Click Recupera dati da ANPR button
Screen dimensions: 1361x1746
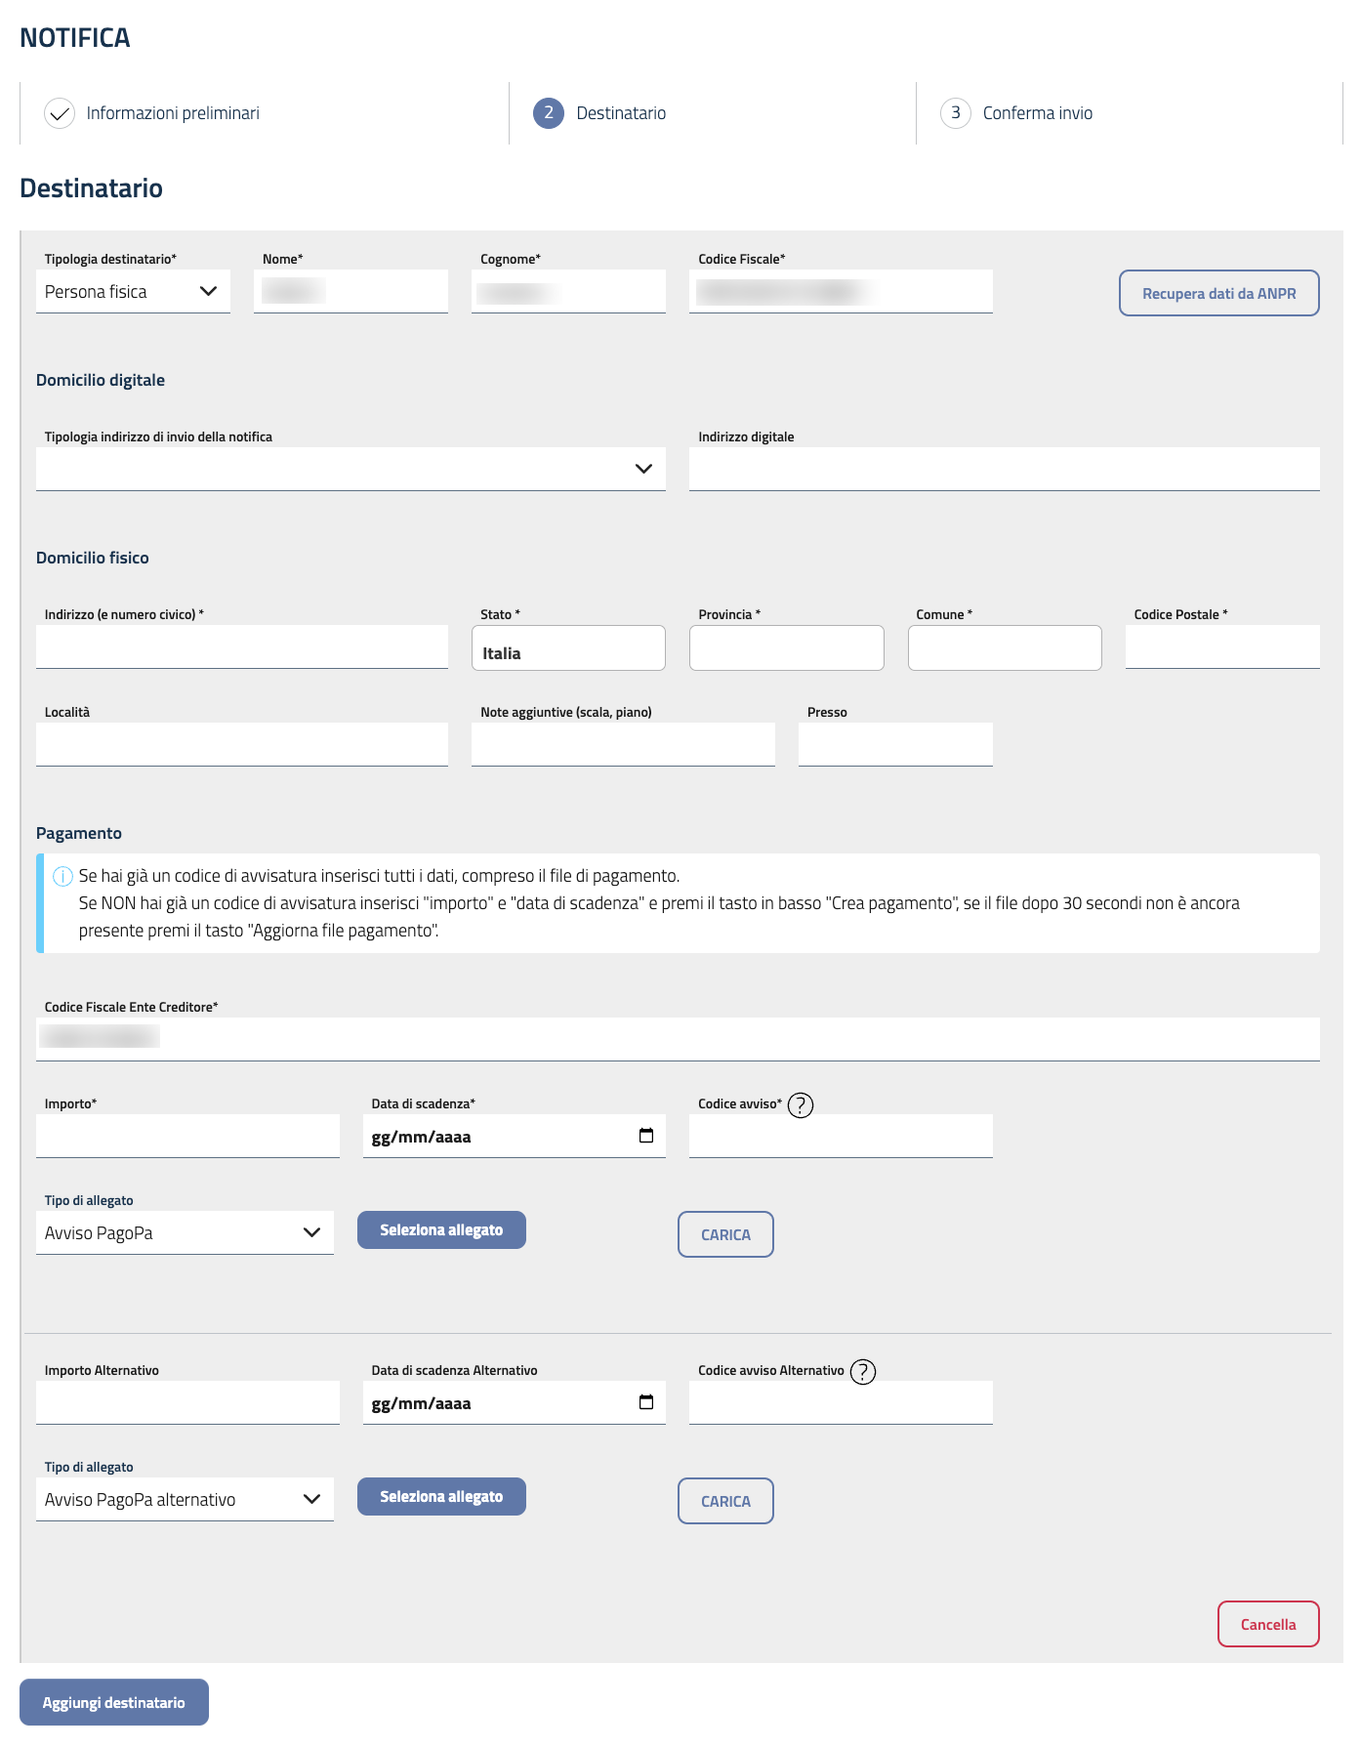pos(1218,293)
